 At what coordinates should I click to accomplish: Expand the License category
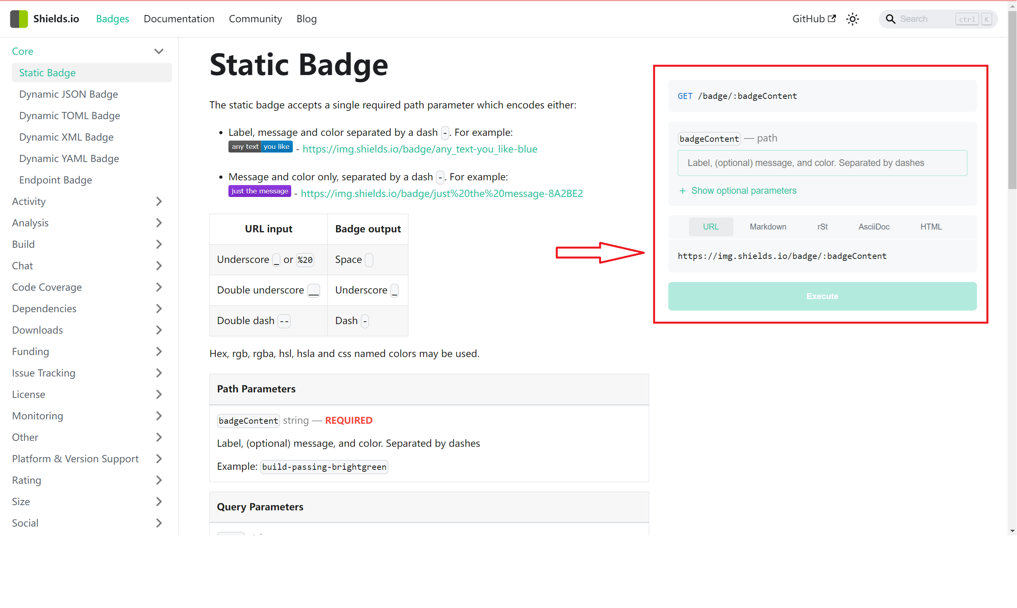pos(159,394)
